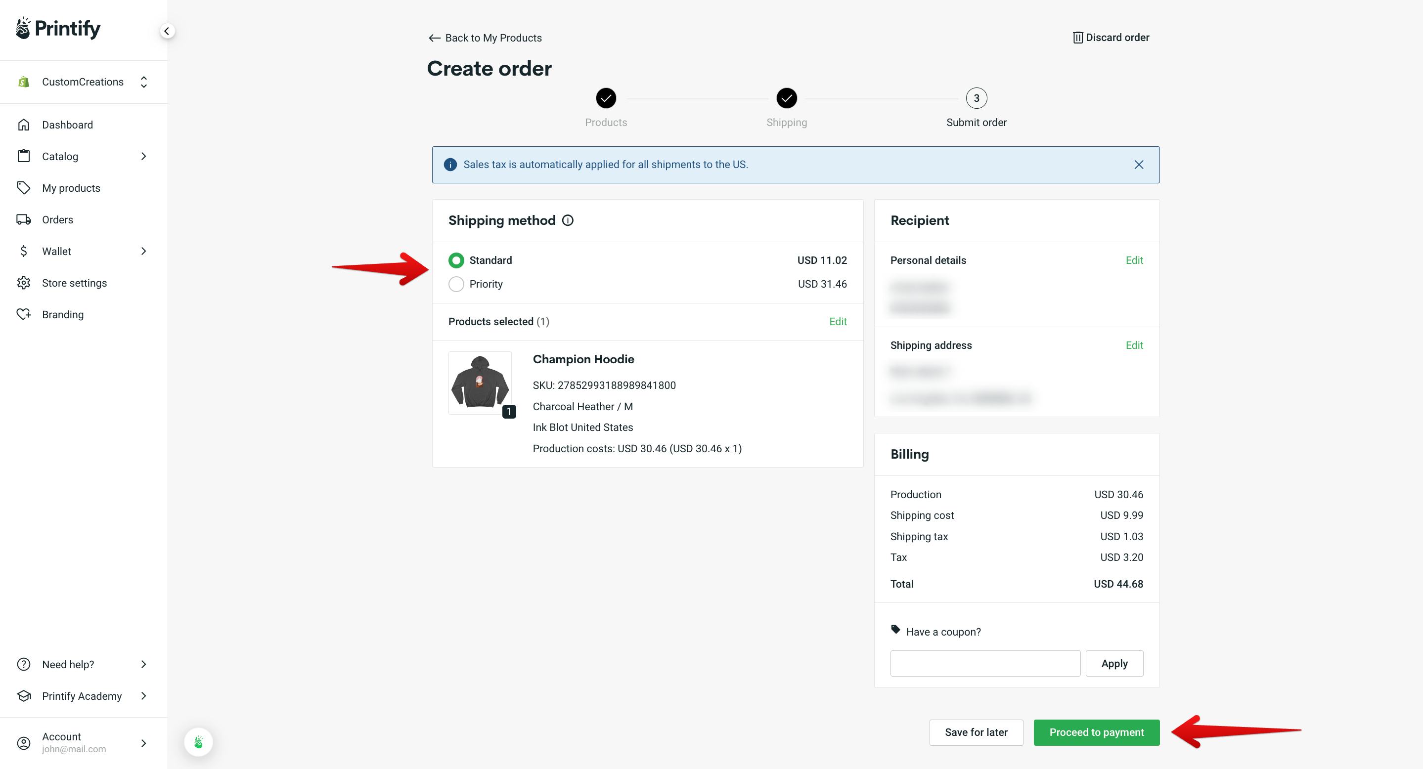Edit Personal details
Screen dimensions: 1423x769
click(1134, 260)
